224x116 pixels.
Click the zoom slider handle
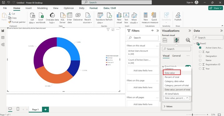[x=192, y=114]
